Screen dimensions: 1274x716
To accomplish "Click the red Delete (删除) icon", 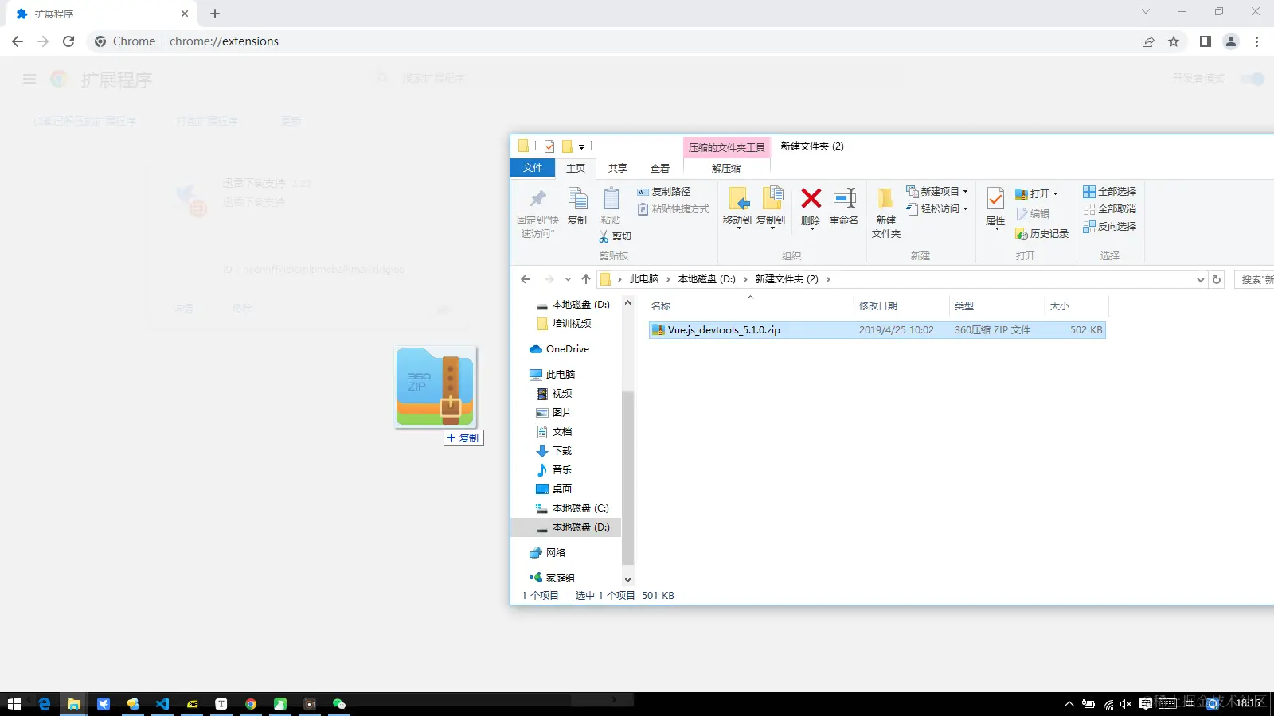I will click(811, 199).
